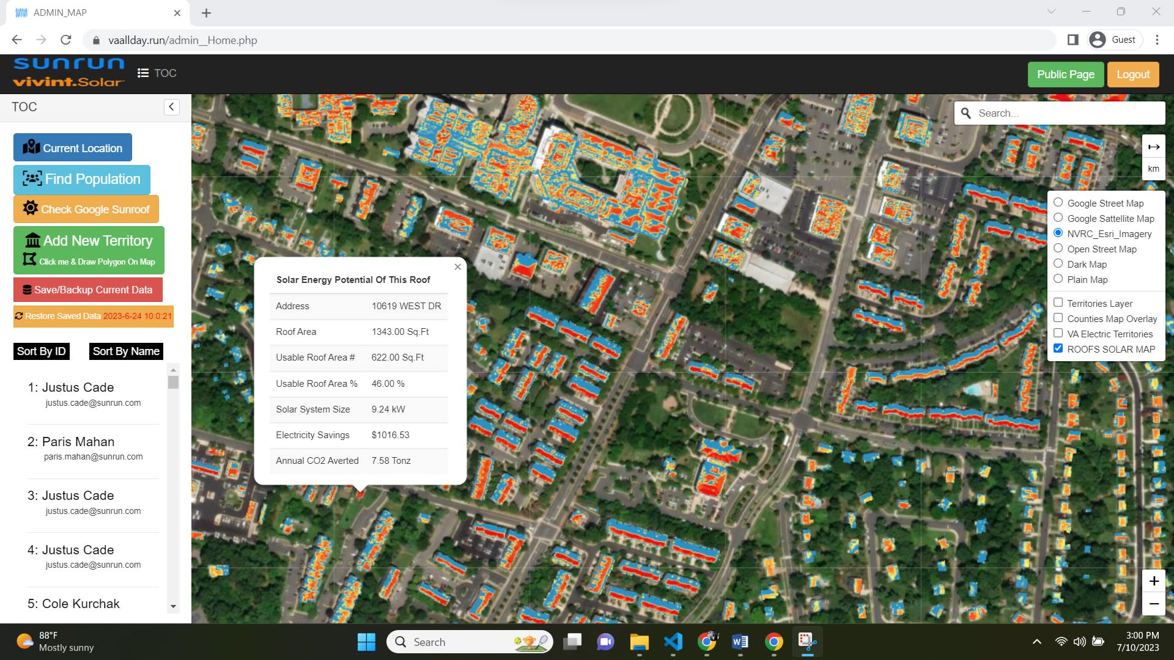The image size is (1174, 660).
Task: Select the Google Street Map radio button
Action: coord(1058,203)
